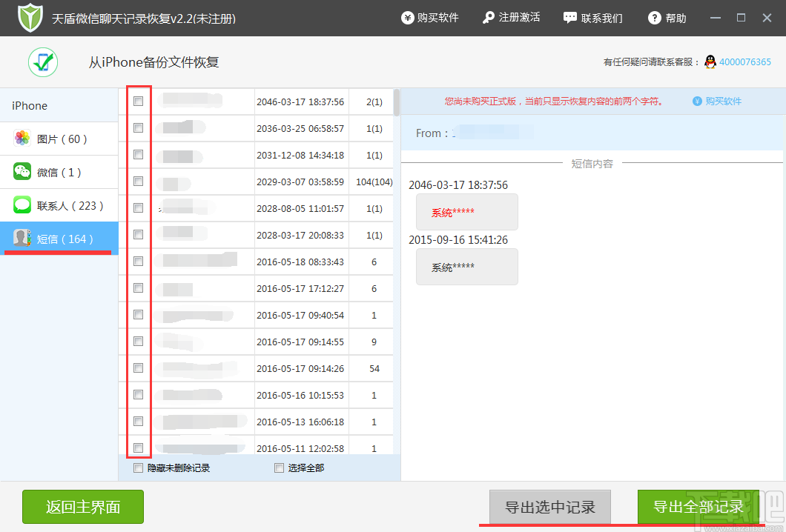Click the 返回主界面 button
Viewport: 786px width, 532px height.
pyautogui.click(x=83, y=507)
